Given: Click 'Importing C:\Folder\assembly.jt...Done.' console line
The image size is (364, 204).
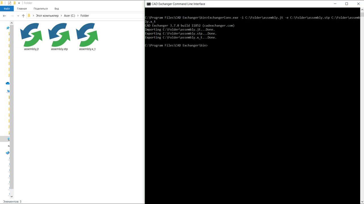Looking at the screenshot, I should (x=180, y=29).
